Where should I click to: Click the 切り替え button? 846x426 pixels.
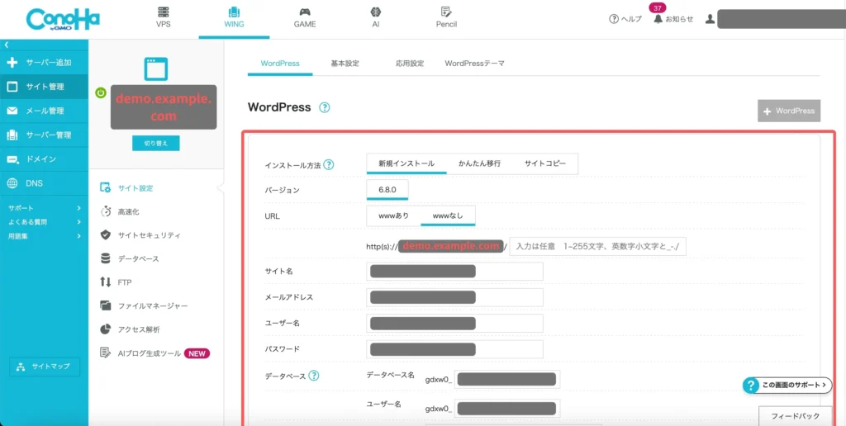tap(156, 144)
